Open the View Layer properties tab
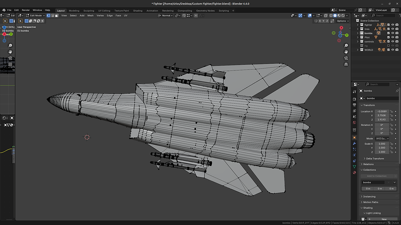 coord(354,111)
